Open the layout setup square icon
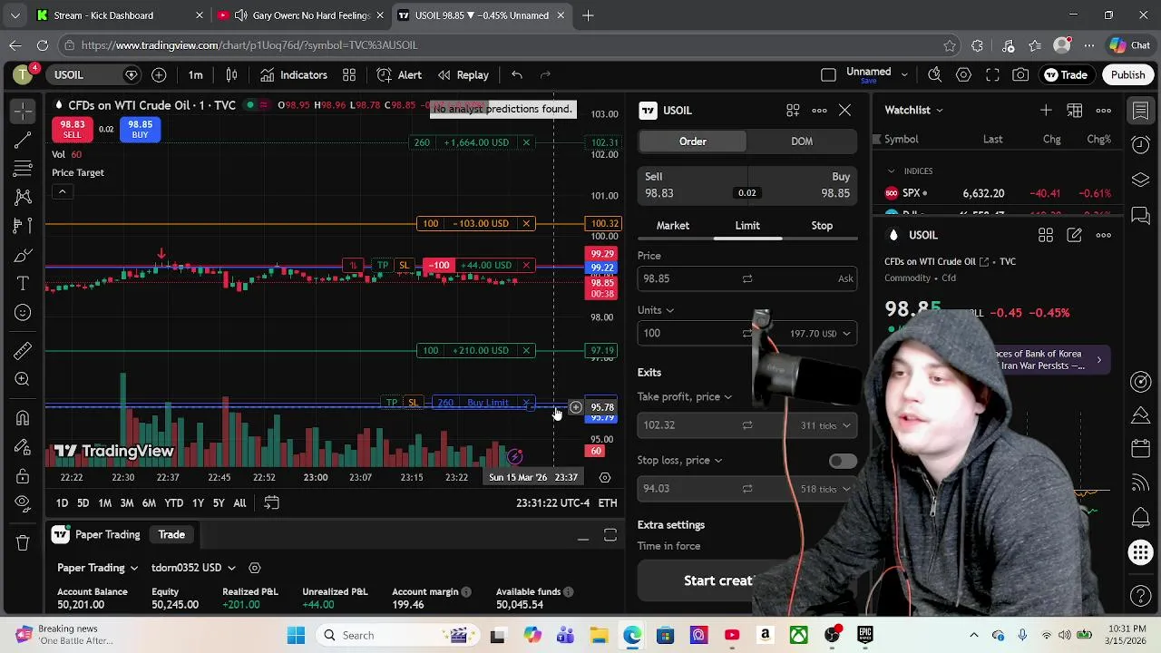This screenshot has height=653, width=1161. tap(828, 75)
